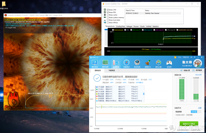Click the FurMark window title icon
Image resolution: width=206 pixels, height=133 pixels.
pyautogui.click(x=5, y=15)
